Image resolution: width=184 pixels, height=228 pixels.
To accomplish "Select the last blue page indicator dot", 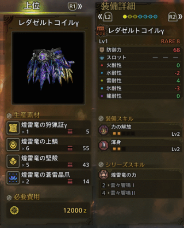I will [x=155, y=17].
